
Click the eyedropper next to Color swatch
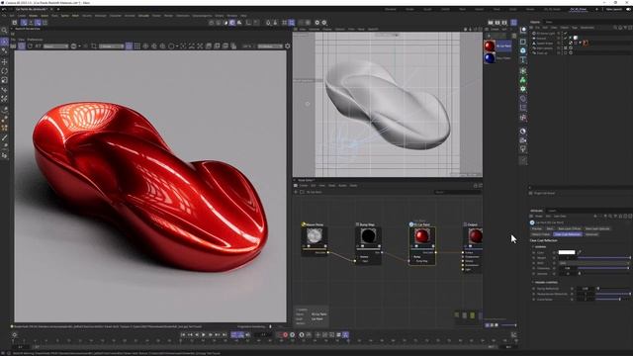[x=580, y=252]
